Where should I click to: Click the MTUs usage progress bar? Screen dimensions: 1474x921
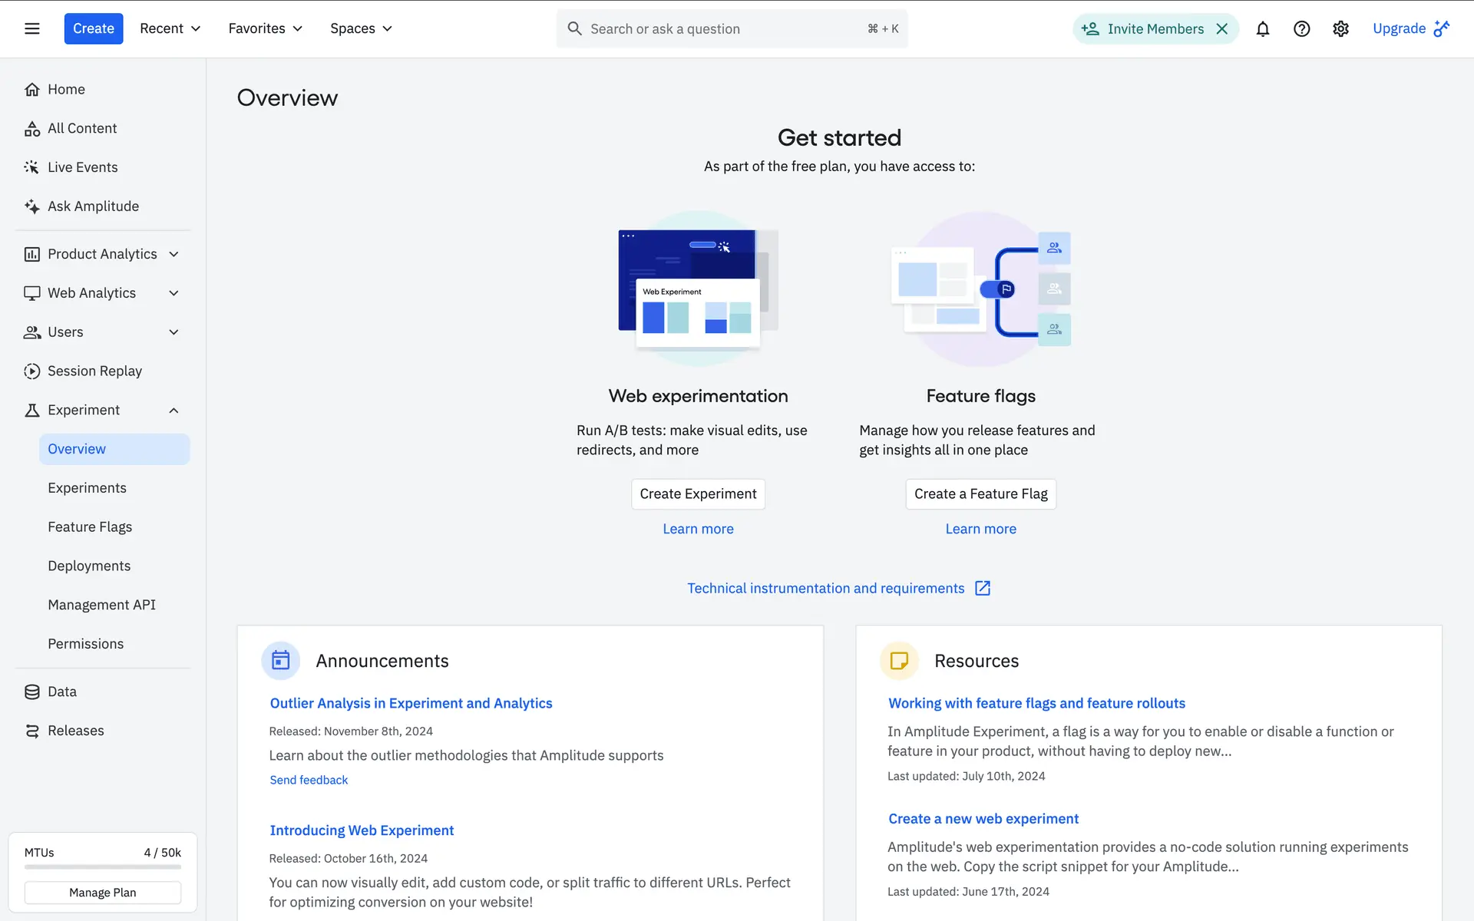pos(102,867)
